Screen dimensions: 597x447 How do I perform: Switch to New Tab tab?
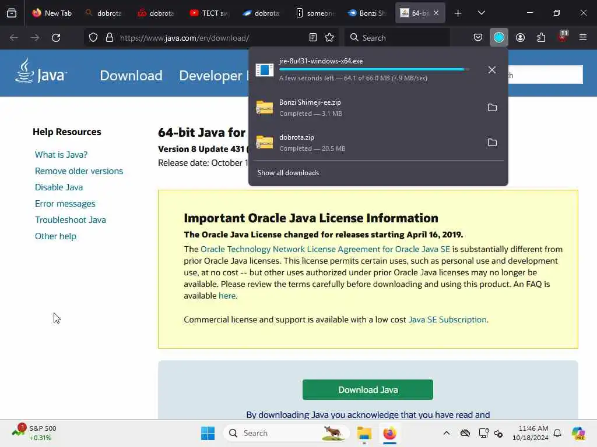click(x=52, y=13)
